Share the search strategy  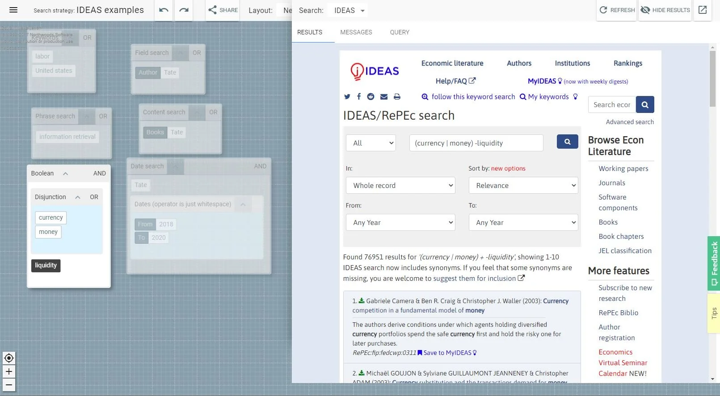tap(223, 10)
